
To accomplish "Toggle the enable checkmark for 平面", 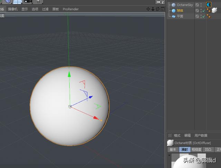I will click(x=204, y=16).
